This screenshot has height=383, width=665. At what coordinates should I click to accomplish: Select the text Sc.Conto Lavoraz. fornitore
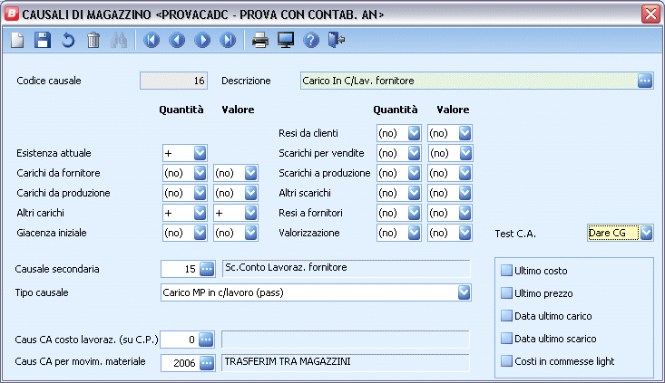286,267
